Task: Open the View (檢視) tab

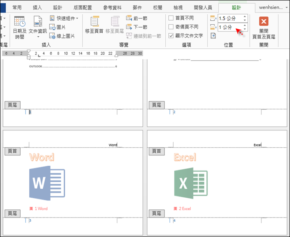Action: click(178, 8)
